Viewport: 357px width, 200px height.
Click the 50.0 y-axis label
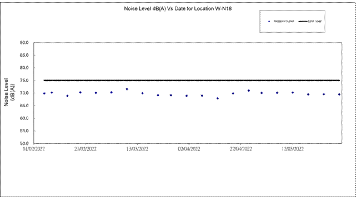tap(24, 143)
